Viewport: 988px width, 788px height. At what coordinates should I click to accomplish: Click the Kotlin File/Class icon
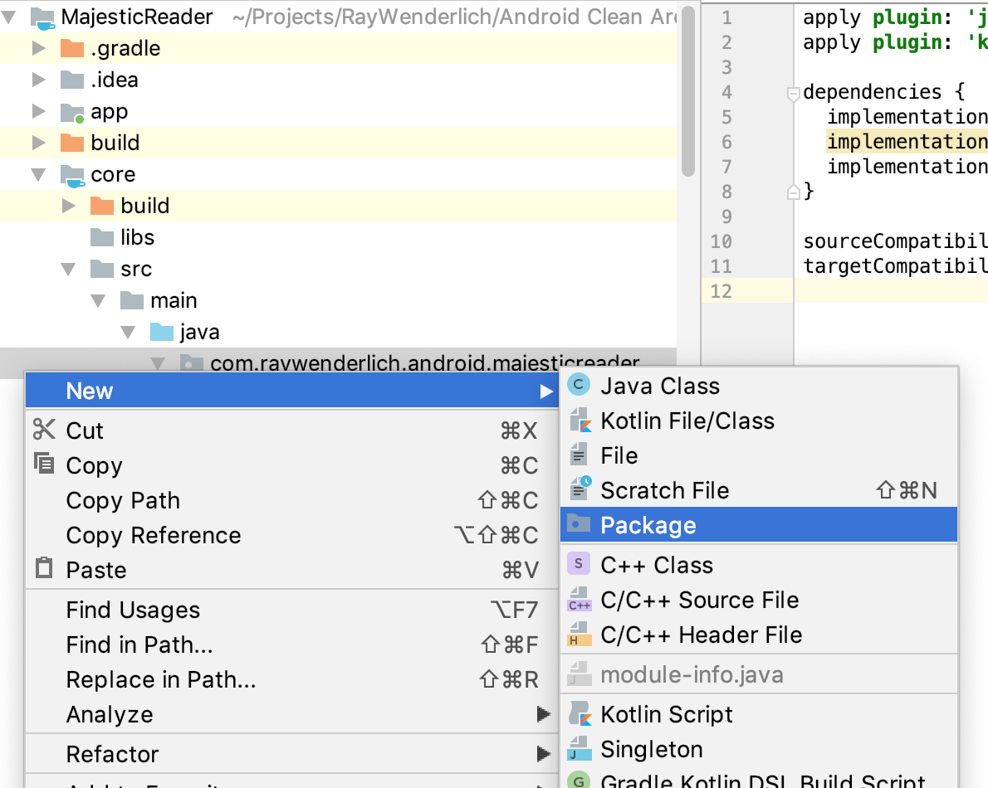pos(580,421)
